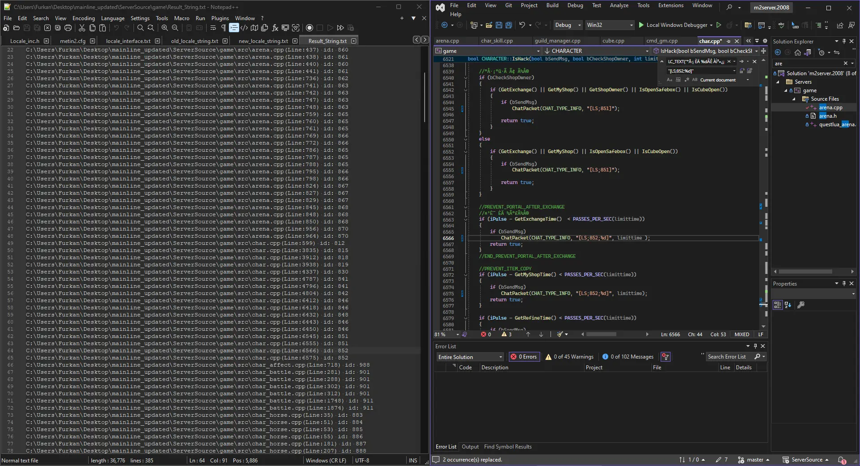860x466 pixels.
Task: Click the Cut scissors icon in Notepad++
Action: tap(82, 28)
